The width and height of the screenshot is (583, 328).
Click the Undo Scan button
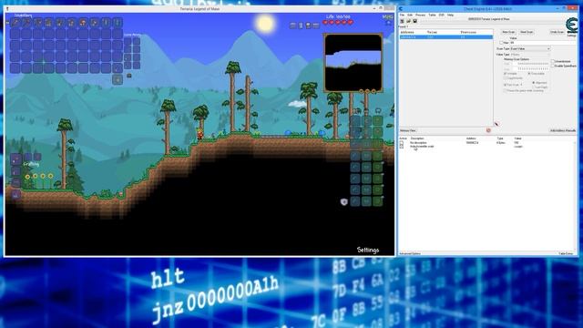coord(557,32)
